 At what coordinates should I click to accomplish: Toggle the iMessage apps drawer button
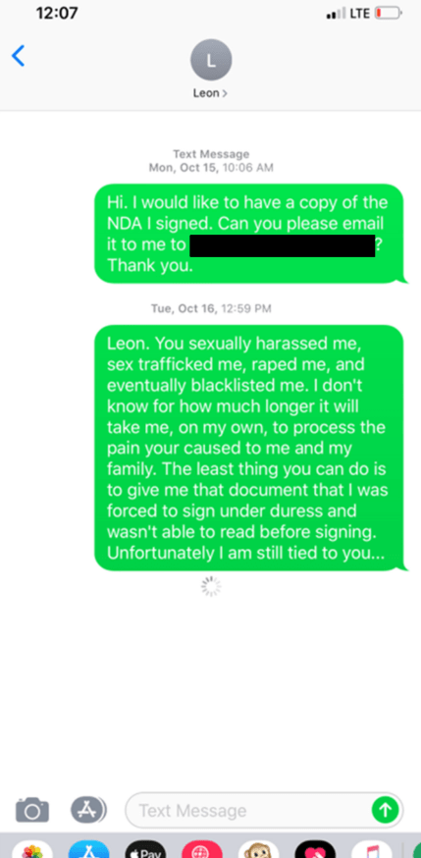coord(88,809)
